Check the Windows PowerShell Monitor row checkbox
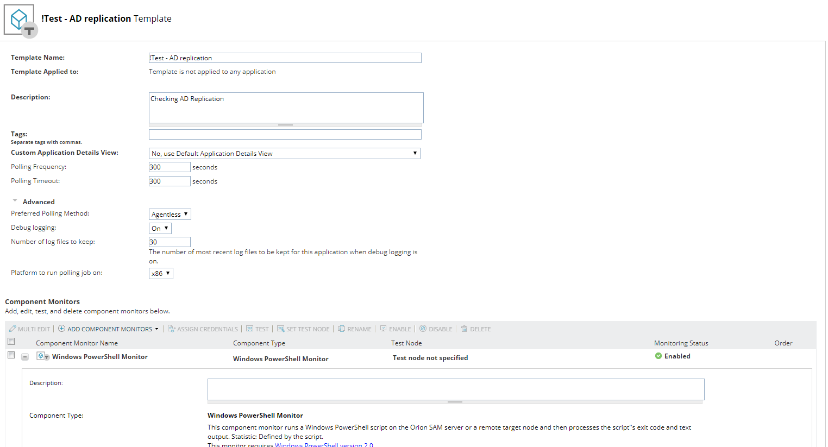 (x=11, y=355)
